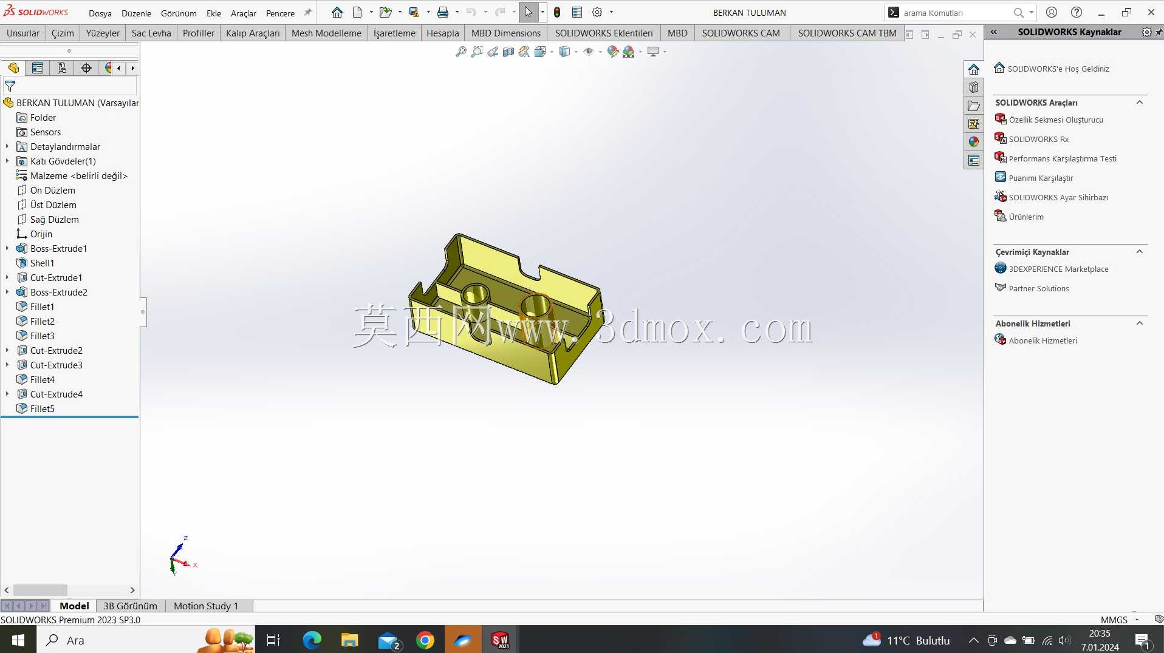Screen dimensions: 1164x653
Task: Click SOLIDWORKS Resources home icon in task pane
Action: (974, 69)
